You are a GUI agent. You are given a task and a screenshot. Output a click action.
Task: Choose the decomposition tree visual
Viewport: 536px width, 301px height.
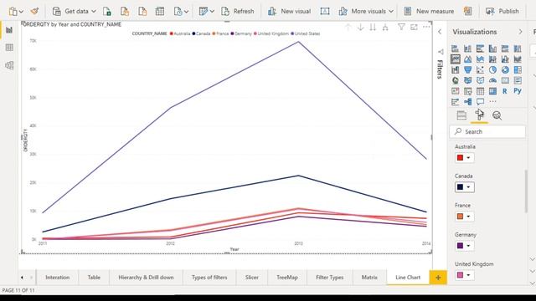point(467,102)
